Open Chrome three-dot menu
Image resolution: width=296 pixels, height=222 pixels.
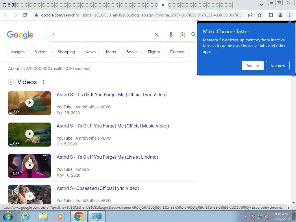(290, 15)
